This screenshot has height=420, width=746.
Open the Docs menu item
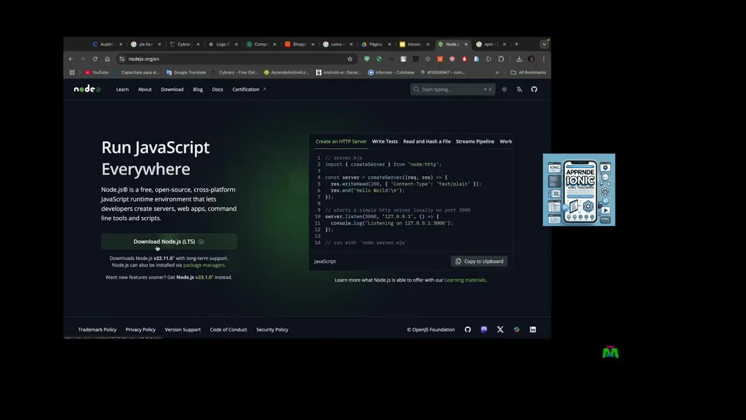pos(217,89)
